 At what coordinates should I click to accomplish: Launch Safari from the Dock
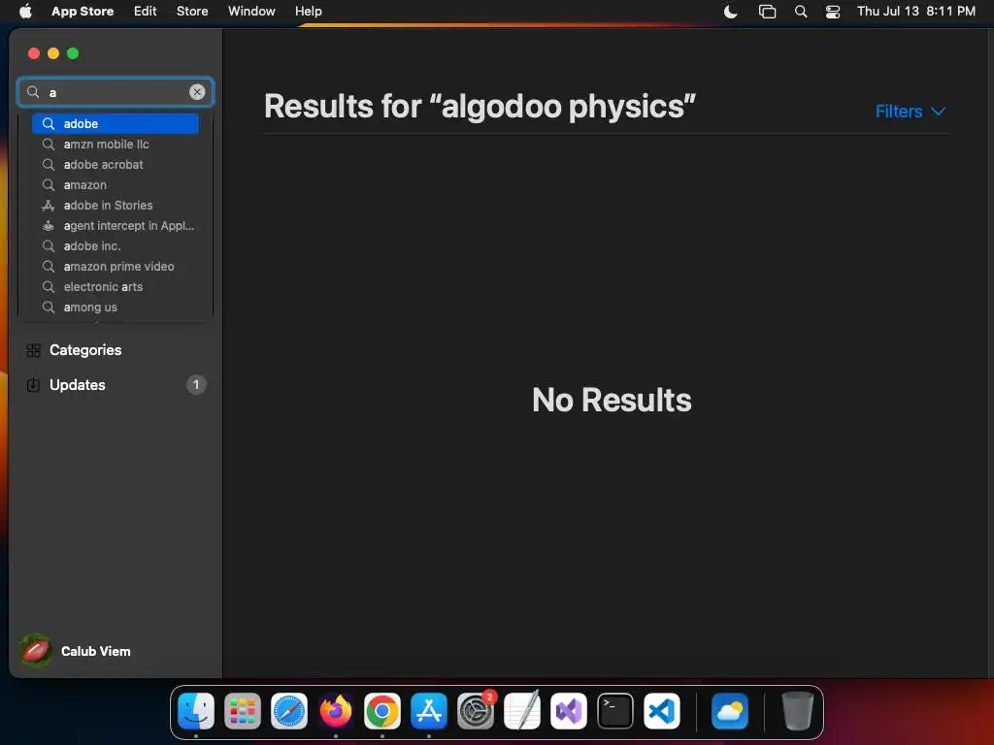coord(289,711)
